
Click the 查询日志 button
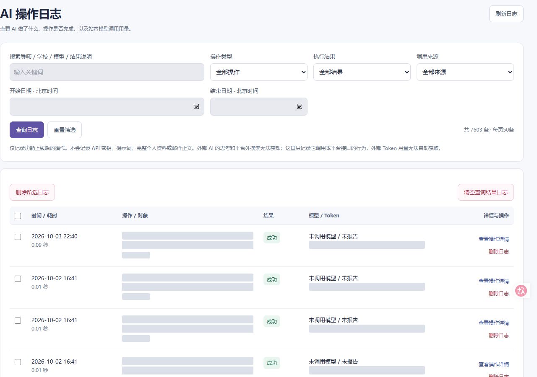click(27, 130)
